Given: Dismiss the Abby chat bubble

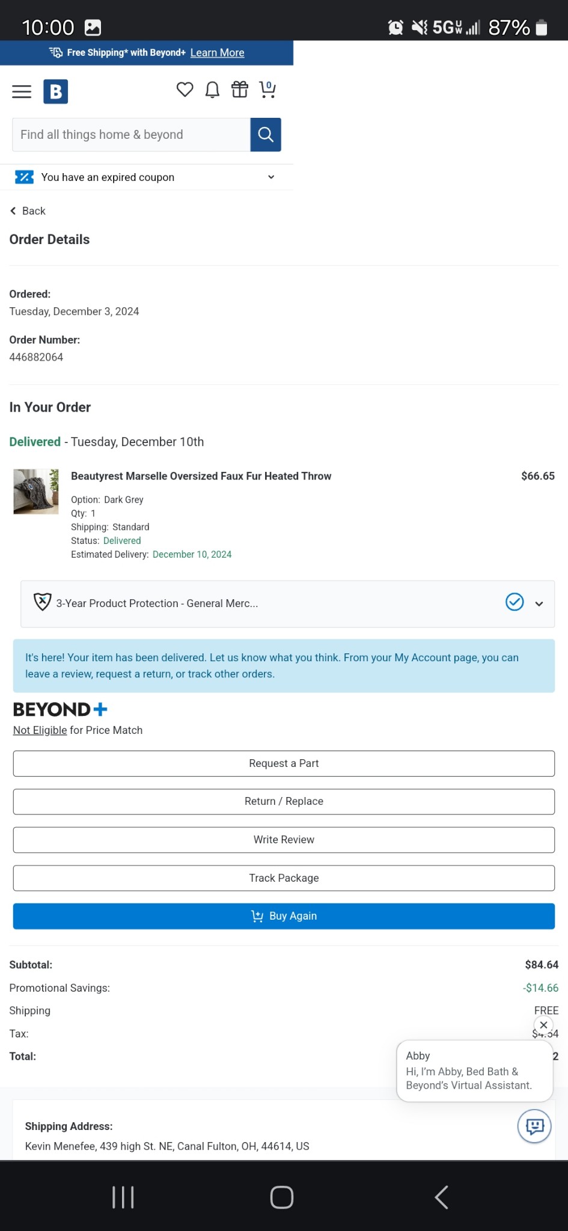Looking at the screenshot, I should (x=543, y=1025).
